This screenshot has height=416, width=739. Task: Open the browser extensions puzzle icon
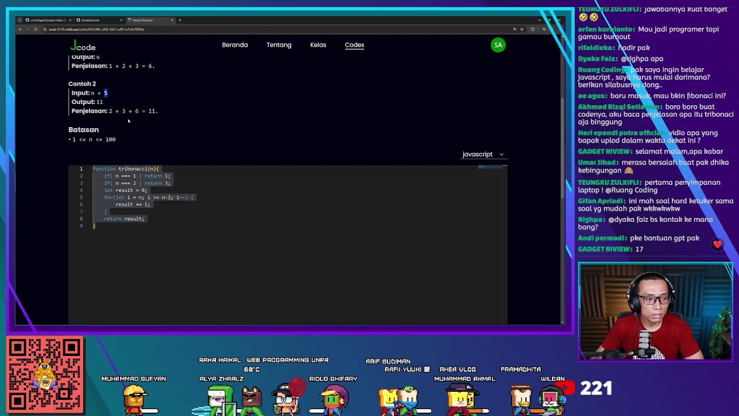(532, 29)
